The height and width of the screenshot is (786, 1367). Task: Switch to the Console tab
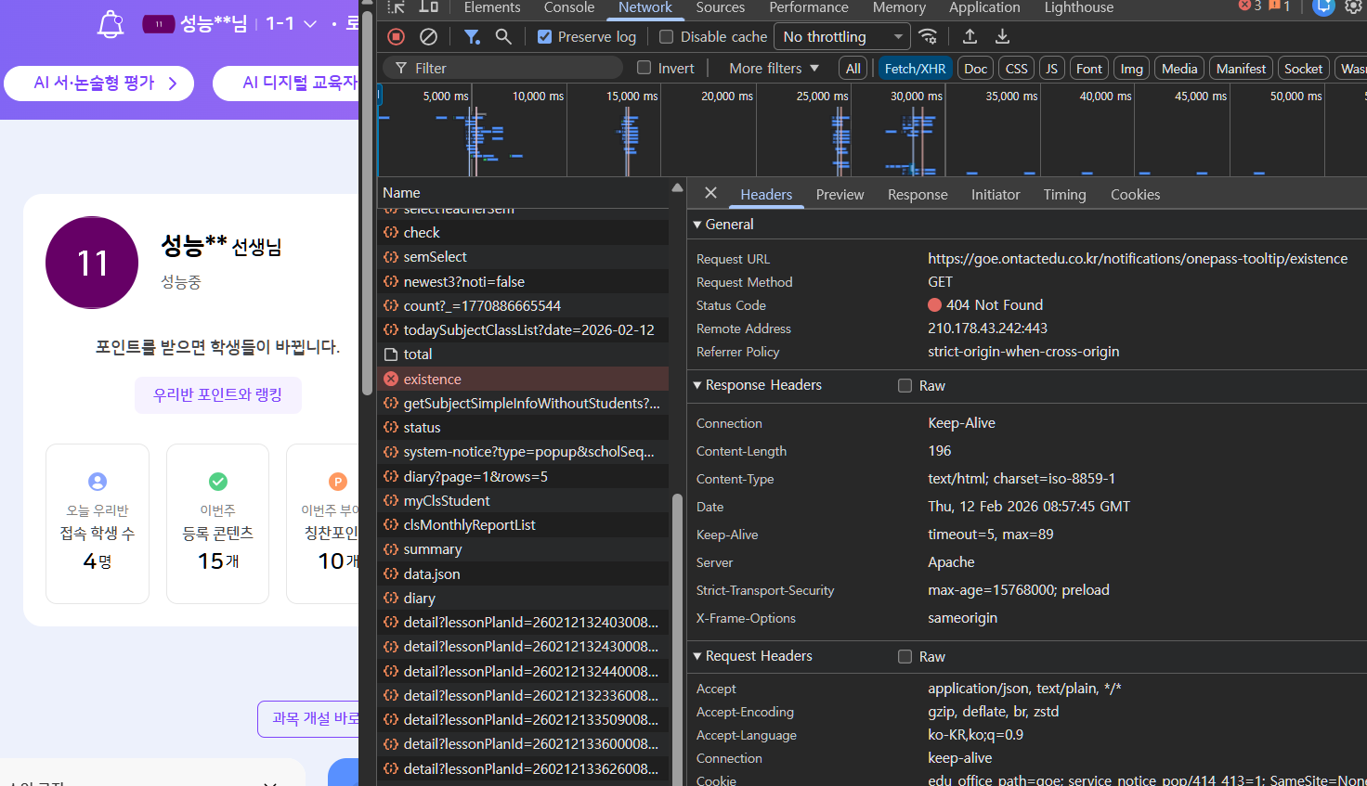pyautogui.click(x=568, y=8)
